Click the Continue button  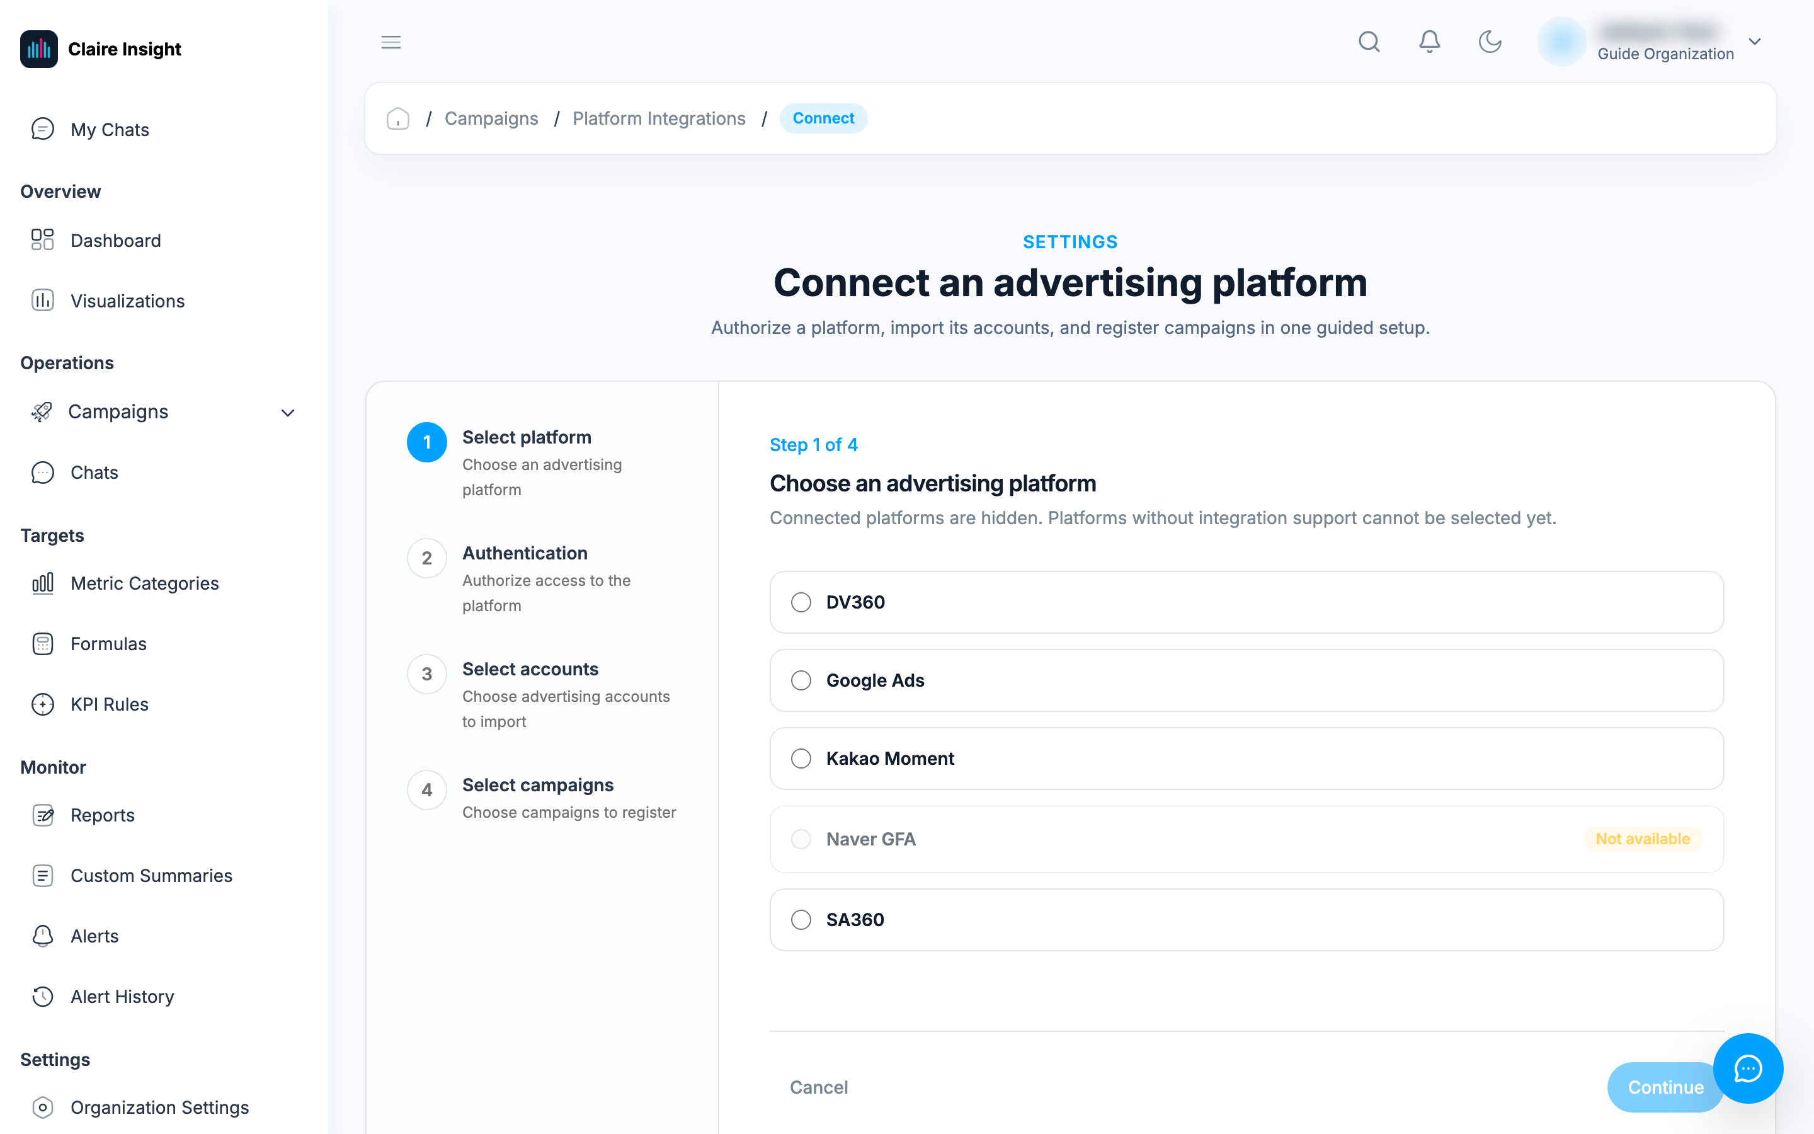point(1665,1087)
